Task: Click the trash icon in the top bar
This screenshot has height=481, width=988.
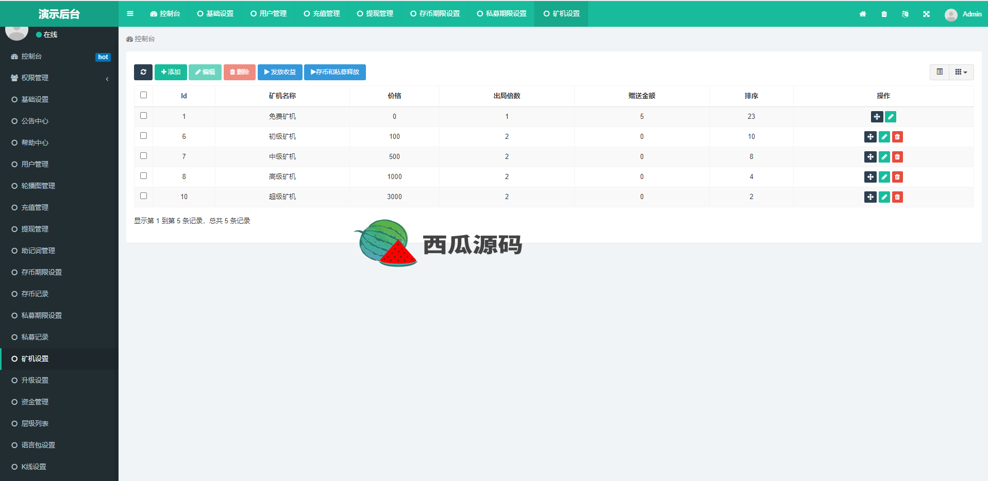Action: pyautogui.click(x=884, y=14)
